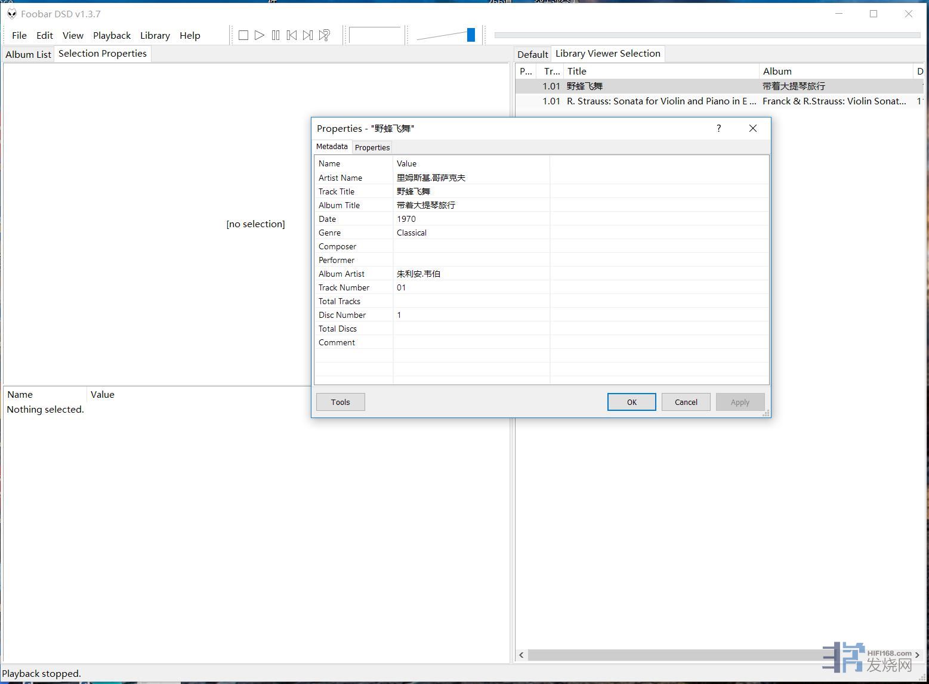
Task: Skip to previous track icon
Action: tap(292, 35)
